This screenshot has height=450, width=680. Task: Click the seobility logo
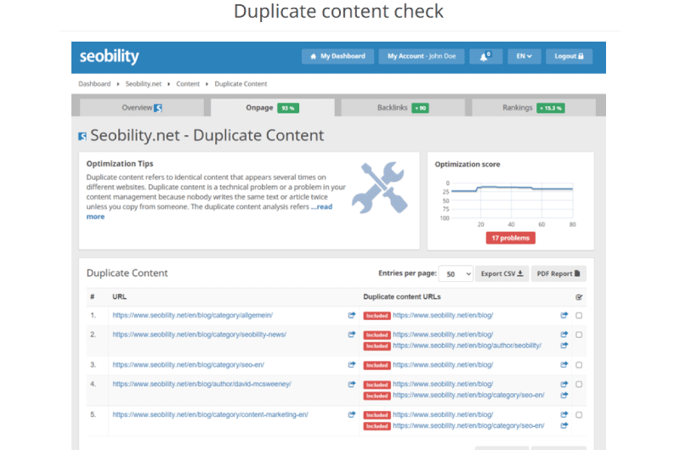(110, 56)
